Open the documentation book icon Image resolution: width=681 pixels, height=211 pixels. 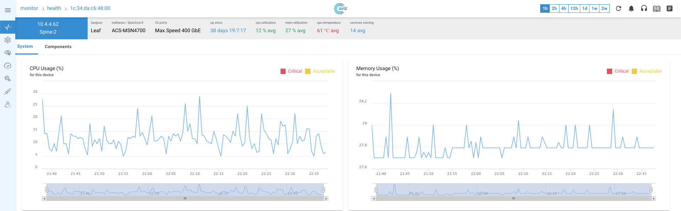[x=657, y=8]
